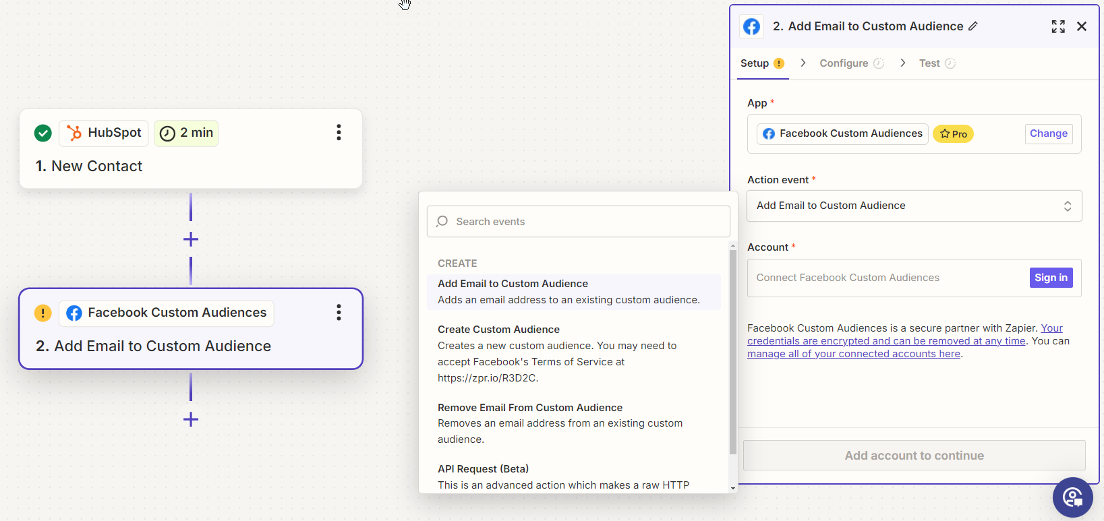1104x521 pixels.
Task: Add a step between the trigger and action
Action: coord(191,239)
